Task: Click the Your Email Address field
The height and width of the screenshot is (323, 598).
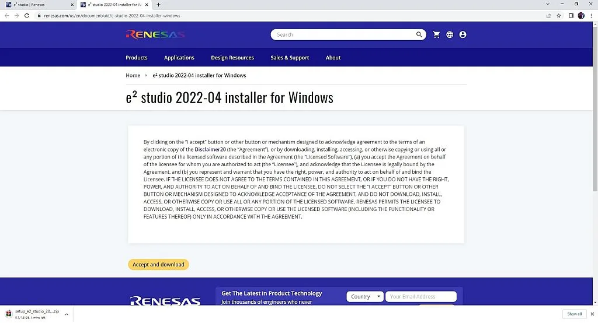Action: [421, 296]
